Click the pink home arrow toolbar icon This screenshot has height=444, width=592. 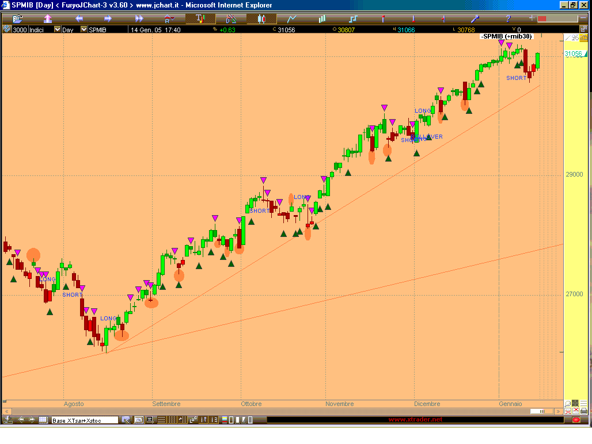tap(48, 19)
